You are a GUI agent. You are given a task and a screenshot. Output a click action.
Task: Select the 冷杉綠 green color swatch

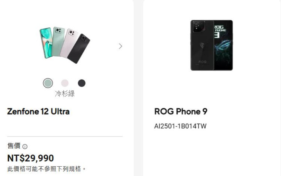click(x=48, y=83)
